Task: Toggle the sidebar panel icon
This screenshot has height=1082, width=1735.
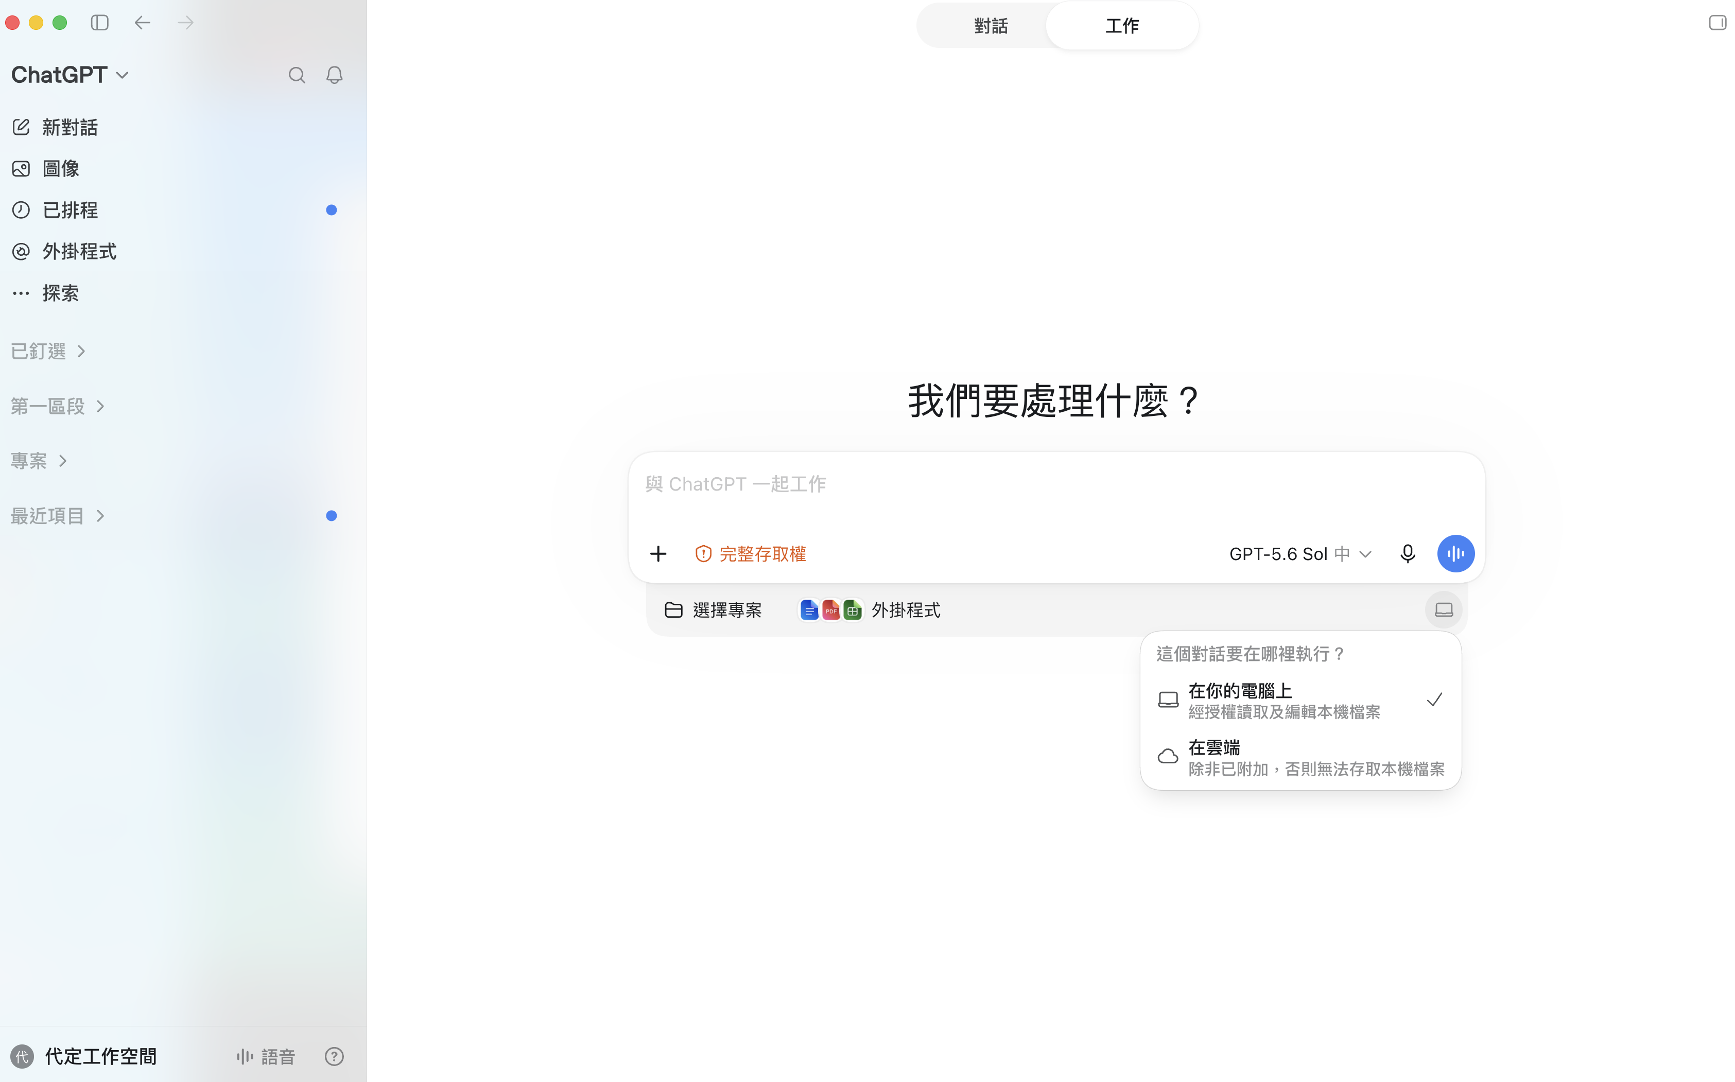Action: 99,23
